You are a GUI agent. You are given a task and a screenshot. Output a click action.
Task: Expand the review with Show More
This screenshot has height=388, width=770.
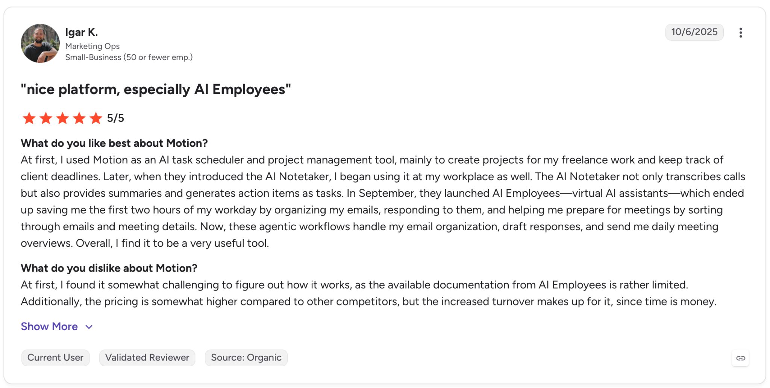[x=49, y=326]
